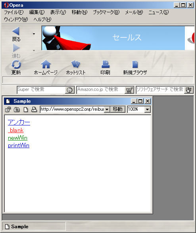Open the ホームページ home icon
Image resolution: width=196 pixels, height=233 pixels.
tap(46, 64)
